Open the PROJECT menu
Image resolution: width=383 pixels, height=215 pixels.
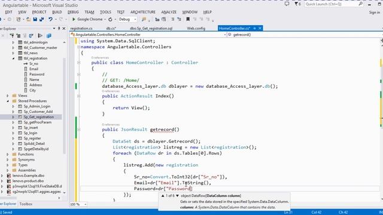pos(39,12)
